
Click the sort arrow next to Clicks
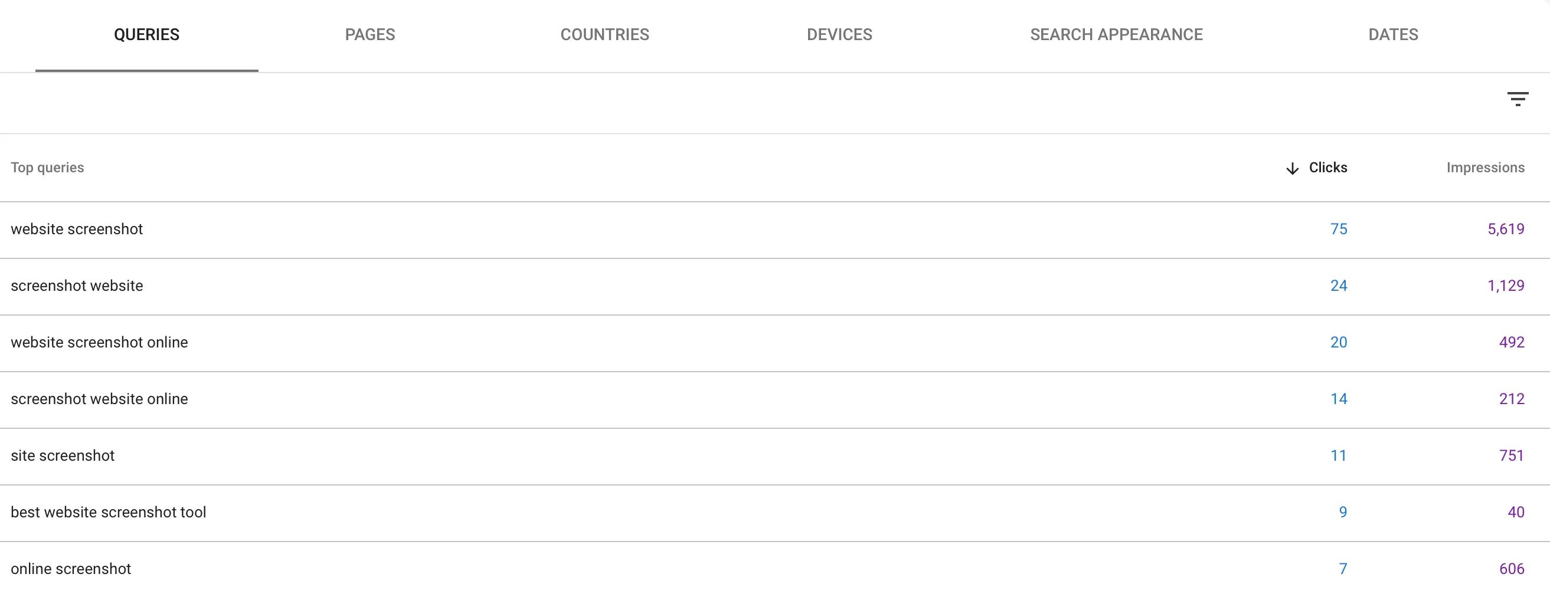pyautogui.click(x=1291, y=168)
